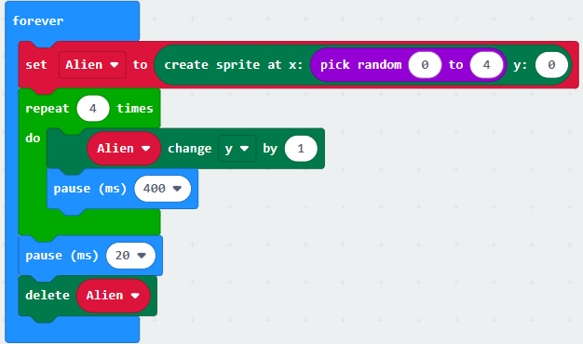Click the 'do' label of the repeat block
This screenshot has height=344, width=583.
(33, 138)
